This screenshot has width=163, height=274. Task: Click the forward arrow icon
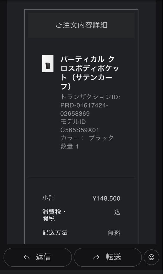click(x=96, y=257)
